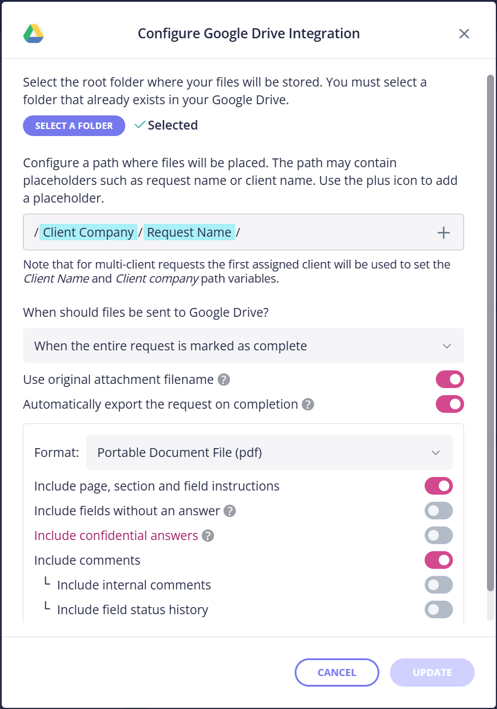
Task: Enable Include fields without an answer
Action: (x=439, y=511)
